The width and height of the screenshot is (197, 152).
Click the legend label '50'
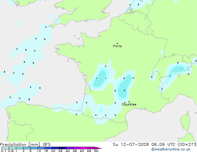pos(96,151)
